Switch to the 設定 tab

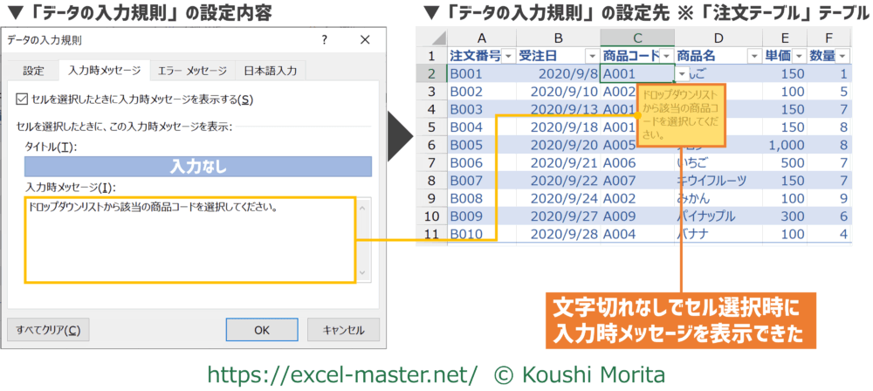tap(33, 71)
